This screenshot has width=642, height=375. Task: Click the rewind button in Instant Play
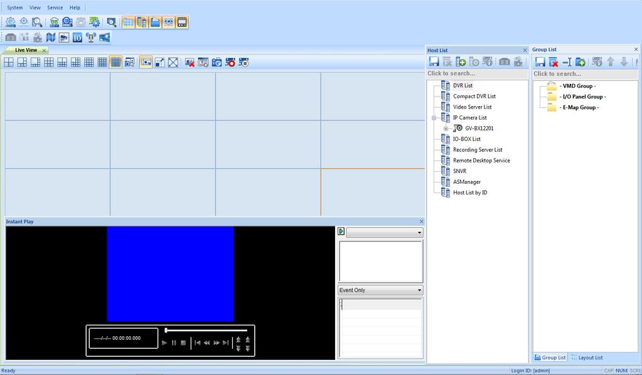tap(206, 342)
